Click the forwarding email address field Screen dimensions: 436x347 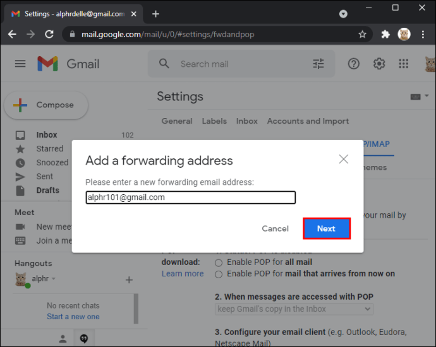pyautogui.click(x=190, y=197)
